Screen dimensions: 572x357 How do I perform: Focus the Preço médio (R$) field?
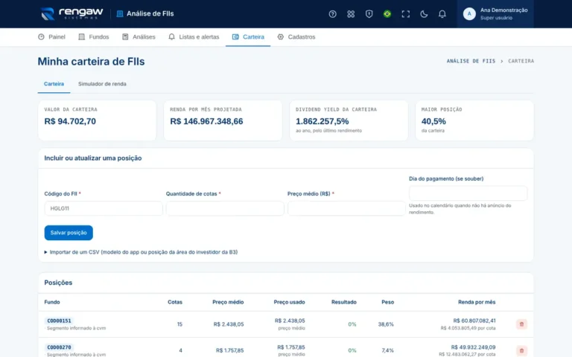(x=346, y=208)
